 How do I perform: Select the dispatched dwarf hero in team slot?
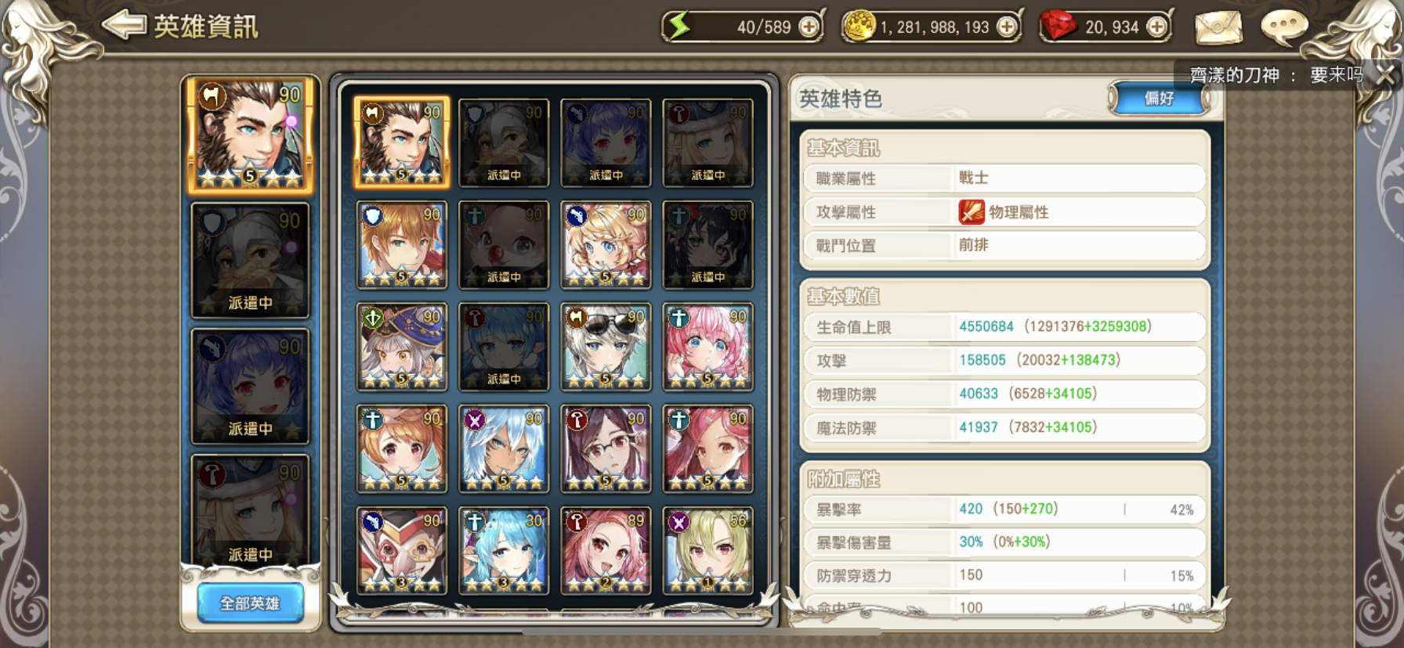point(251,261)
